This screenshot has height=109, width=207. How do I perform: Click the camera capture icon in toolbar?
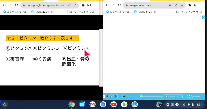[124, 96]
